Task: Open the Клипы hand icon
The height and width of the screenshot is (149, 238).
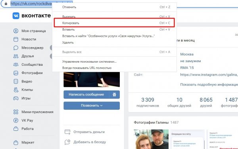Action: tap(16, 90)
